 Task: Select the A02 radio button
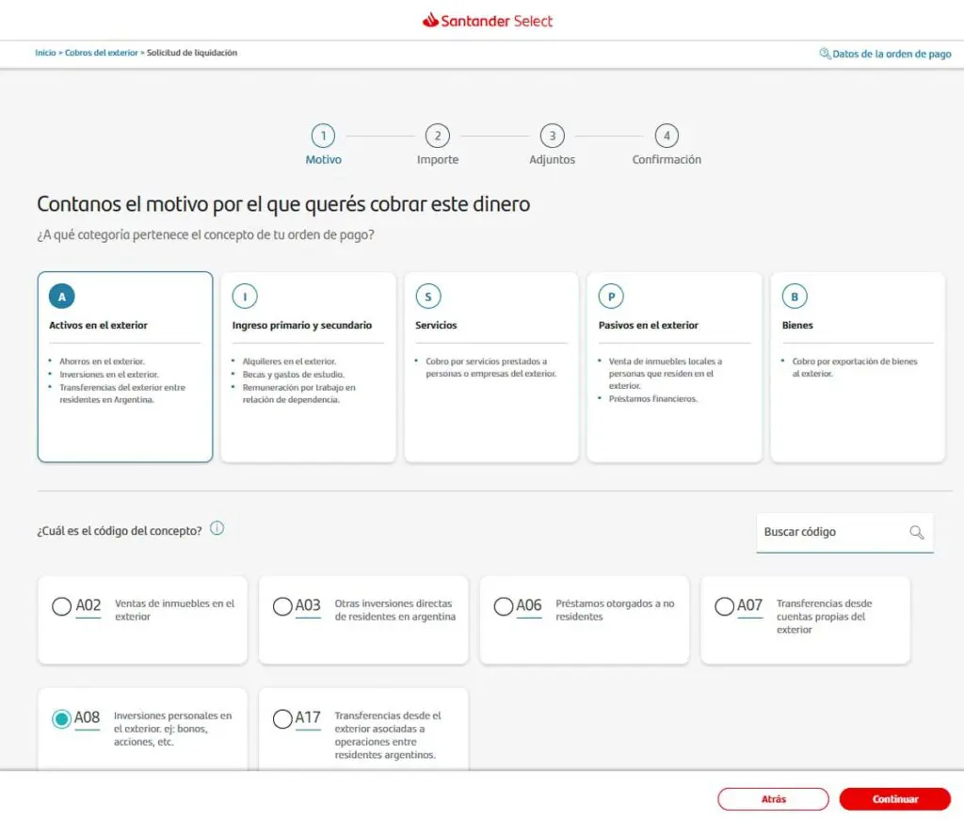61,606
